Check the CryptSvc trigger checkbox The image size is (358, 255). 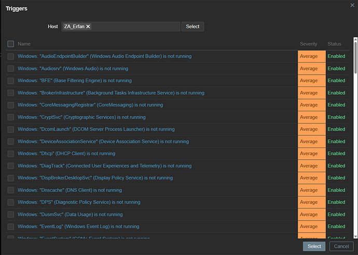(x=11, y=117)
